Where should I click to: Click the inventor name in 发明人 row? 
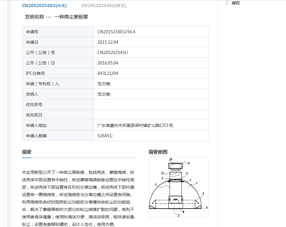(x=104, y=94)
